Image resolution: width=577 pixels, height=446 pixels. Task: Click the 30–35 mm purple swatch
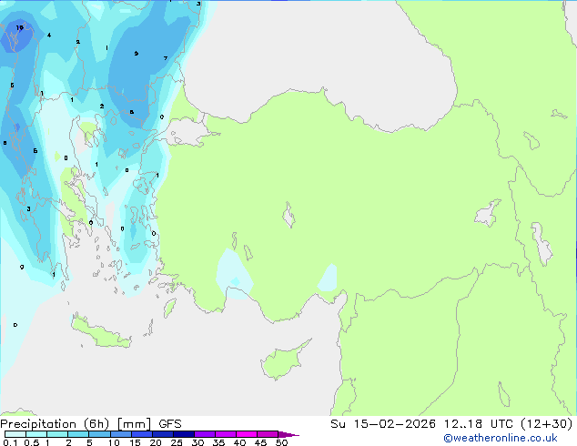pos(204,434)
